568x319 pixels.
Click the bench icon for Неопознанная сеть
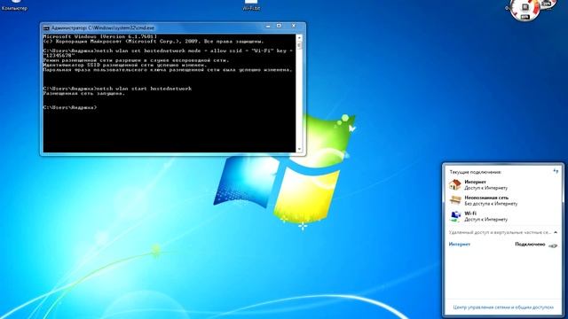coord(455,200)
